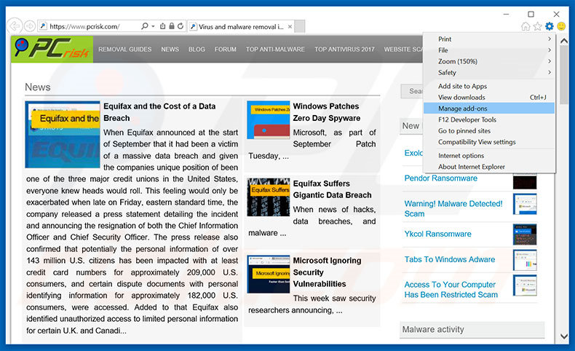Click the smiley feedback icon
Viewport: 575px width, 351px height.
click(x=561, y=26)
